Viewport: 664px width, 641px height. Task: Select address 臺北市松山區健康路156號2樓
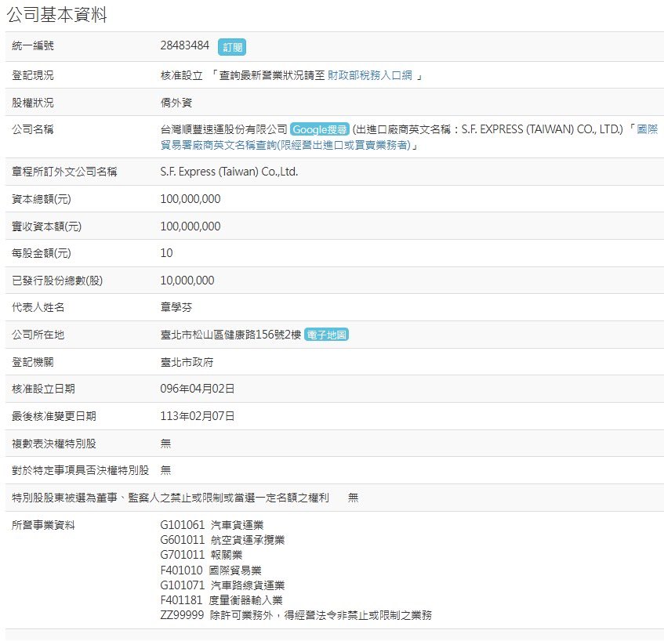tap(230, 335)
